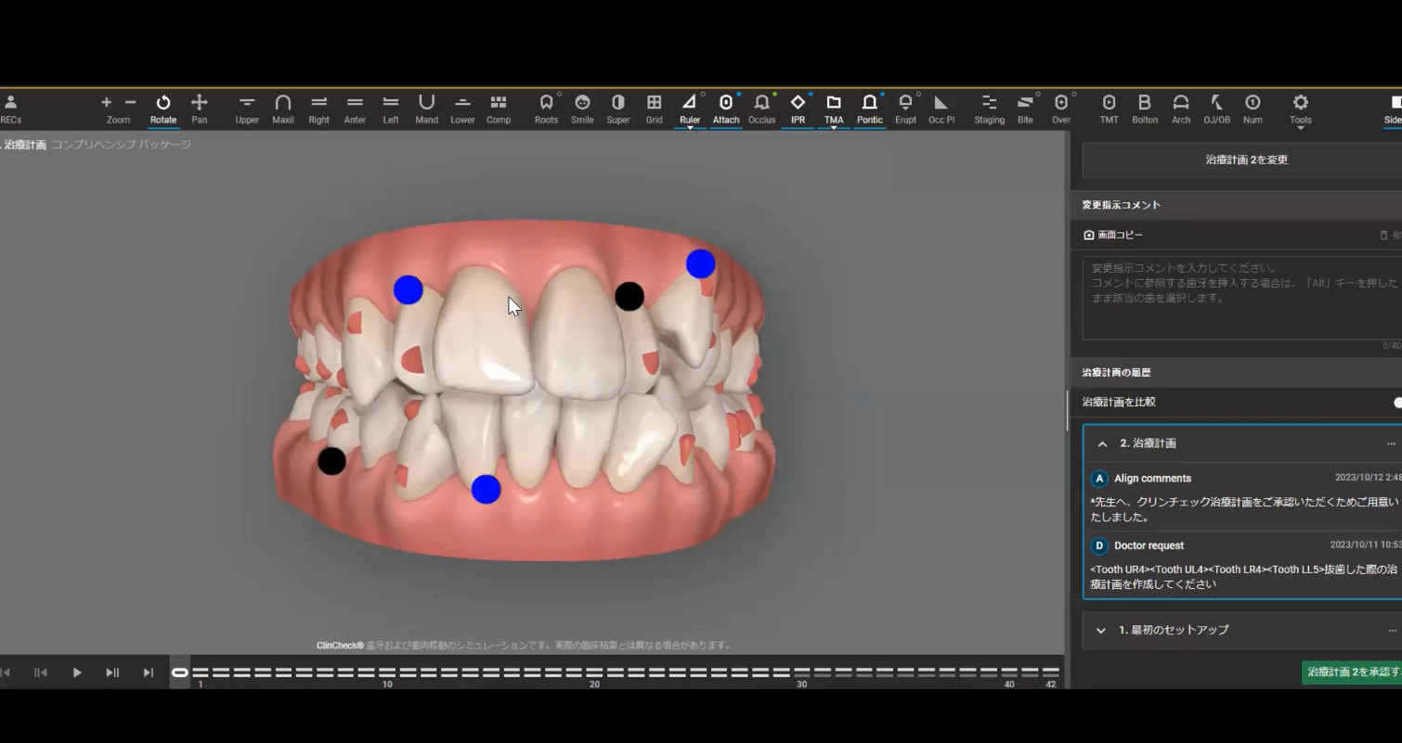This screenshot has width=1402, height=743.
Task: Click stage 20 on the timeline
Action: 595,673
